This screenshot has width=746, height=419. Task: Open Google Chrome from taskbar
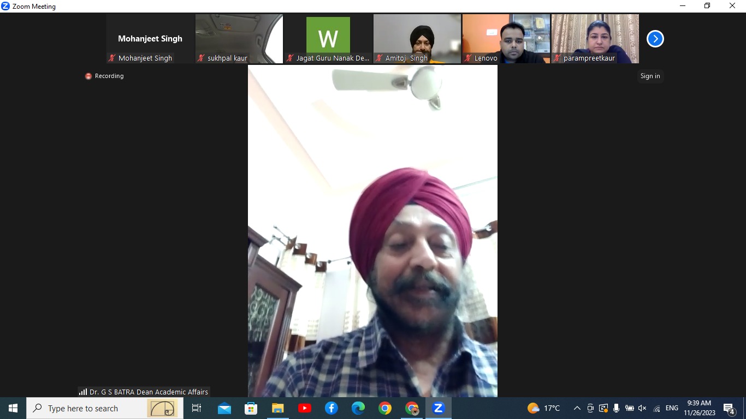(x=385, y=408)
